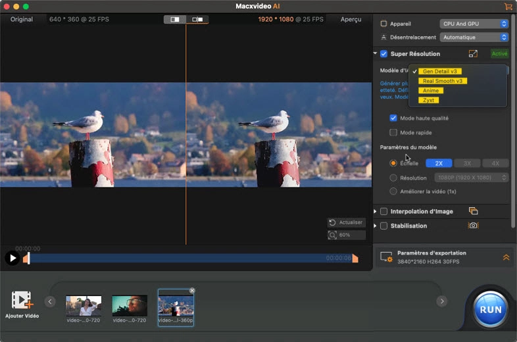517x342 pixels.
Task: Open the CPU And GPU dropdown
Action: (475, 24)
